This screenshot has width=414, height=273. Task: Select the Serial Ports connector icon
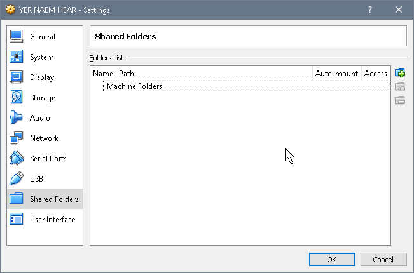point(17,158)
